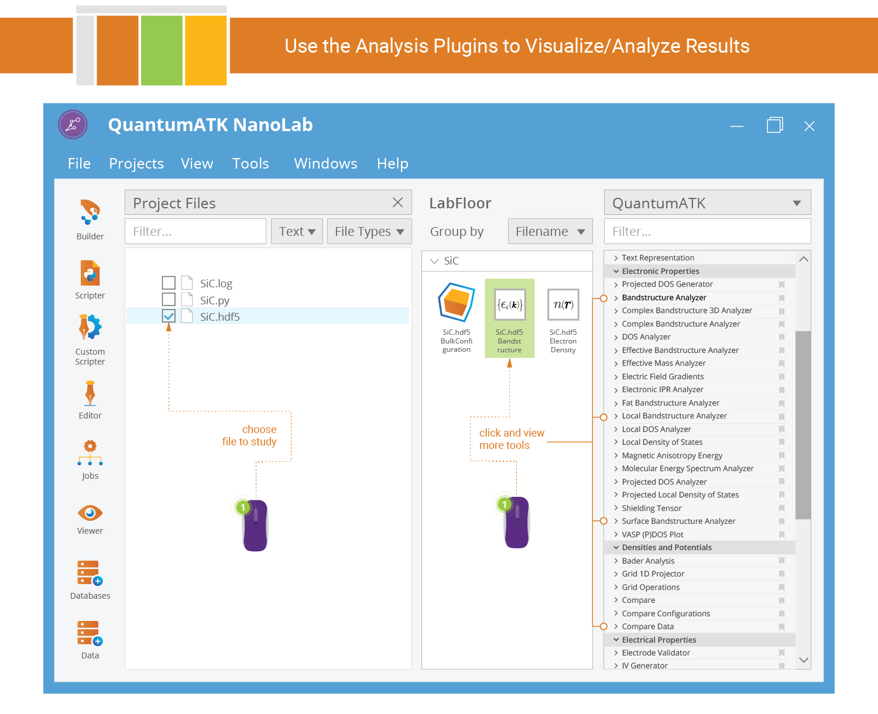Click the plugin list scroll-up arrow
This screenshot has width=878, height=714.
tap(804, 259)
